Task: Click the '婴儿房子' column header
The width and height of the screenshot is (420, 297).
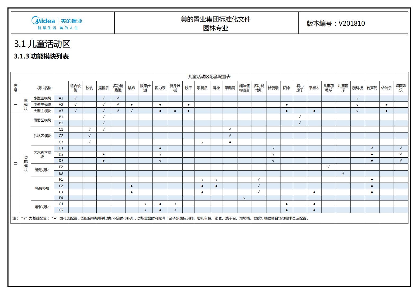Action: [x=300, y=88]
